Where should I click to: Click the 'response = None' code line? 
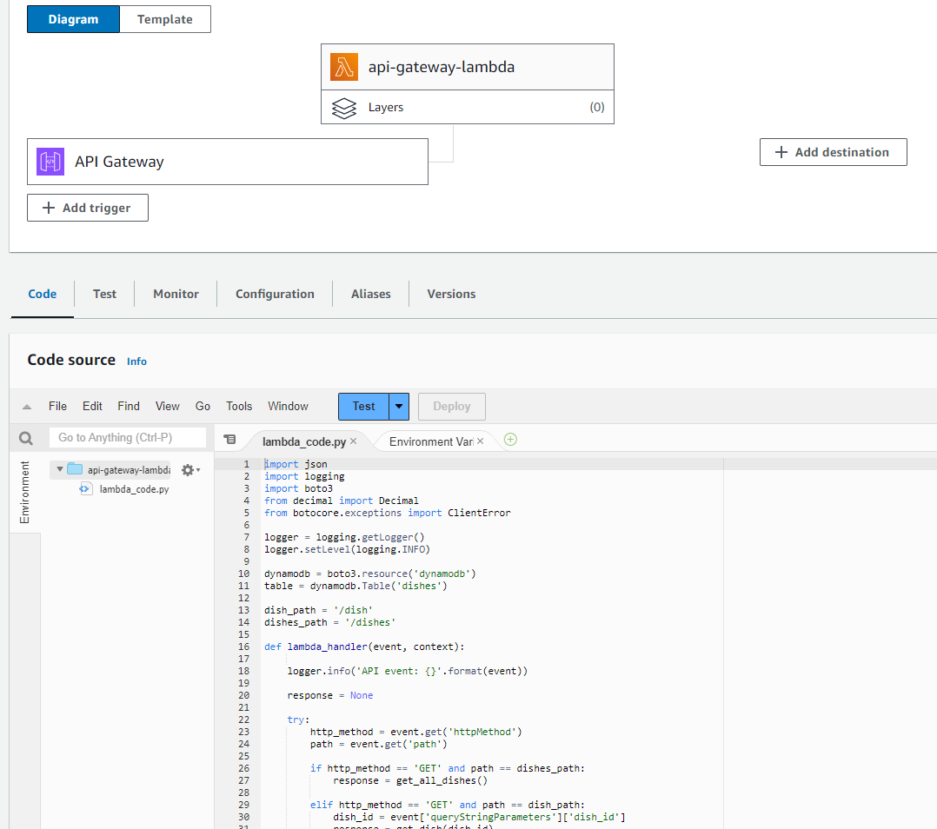click(x=330, y=695)
